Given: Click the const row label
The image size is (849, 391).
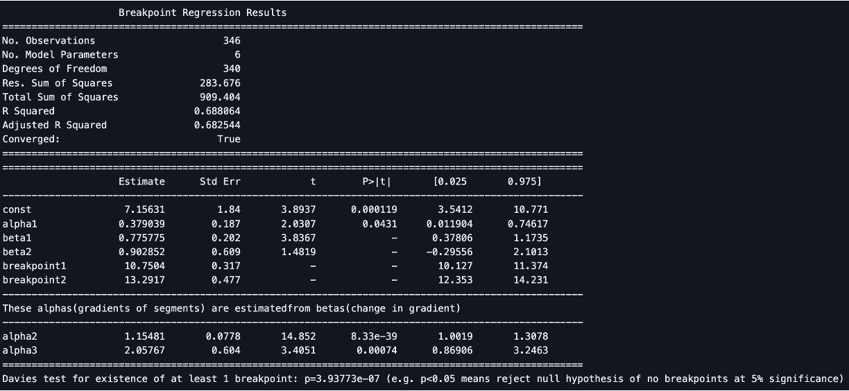Looking at the screenshot, I should [17, 209].
